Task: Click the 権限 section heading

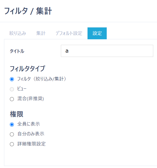Action: point(17,114)
